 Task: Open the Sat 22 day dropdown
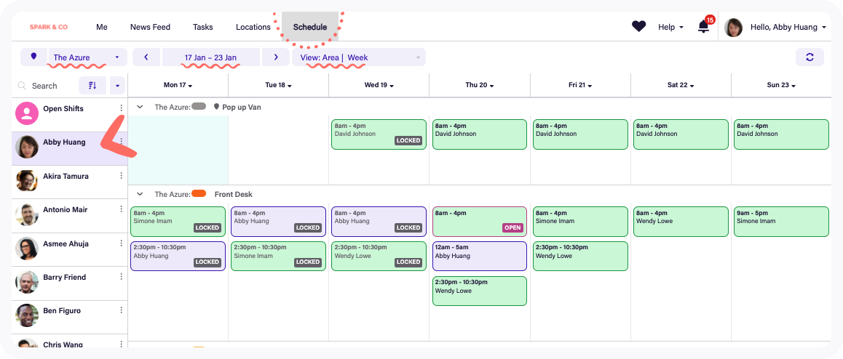coord(681,85)
